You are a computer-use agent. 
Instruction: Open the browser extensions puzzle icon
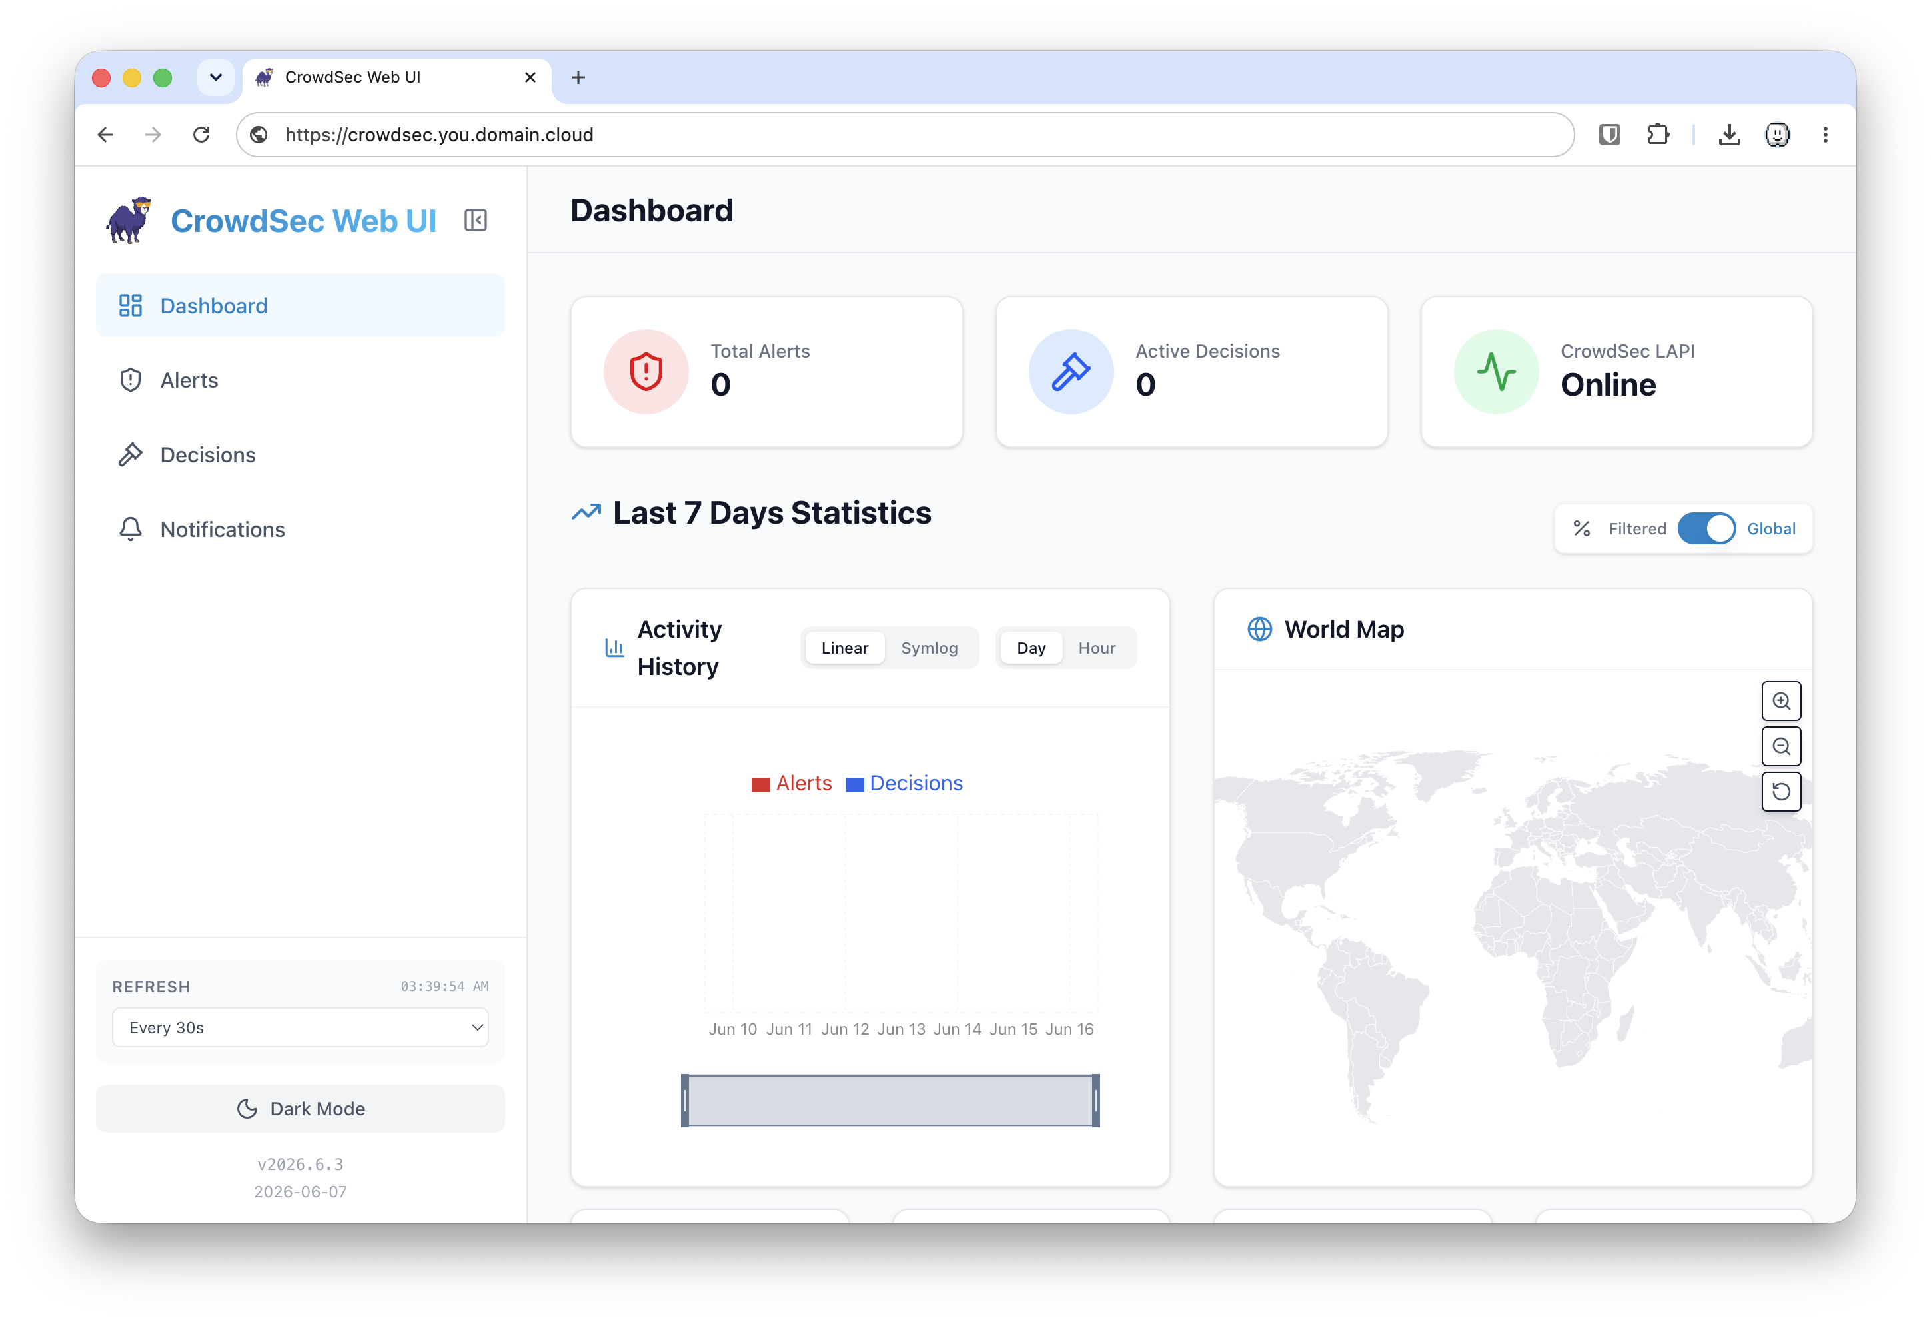point(1658,135)
